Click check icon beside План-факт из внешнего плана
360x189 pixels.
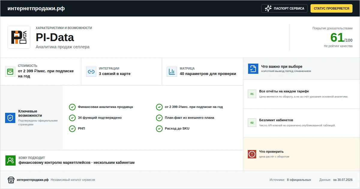coord(159,118)
